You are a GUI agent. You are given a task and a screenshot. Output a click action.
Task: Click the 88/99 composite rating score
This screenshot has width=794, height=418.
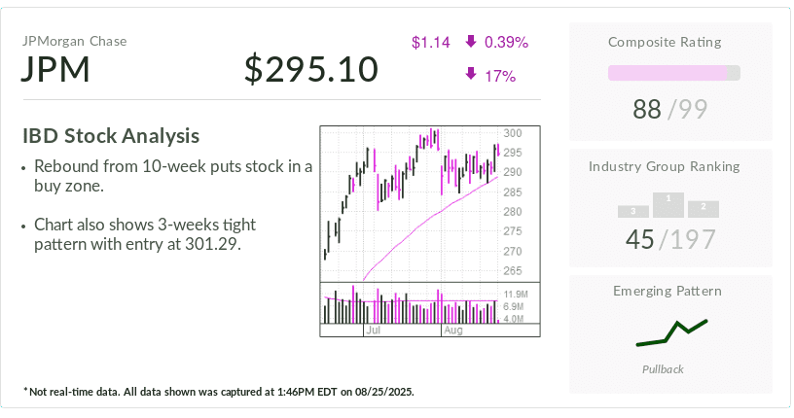[669, 109]
